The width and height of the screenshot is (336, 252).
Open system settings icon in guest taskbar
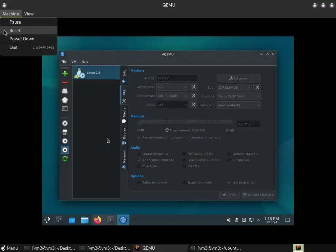(x=59, y=220)
